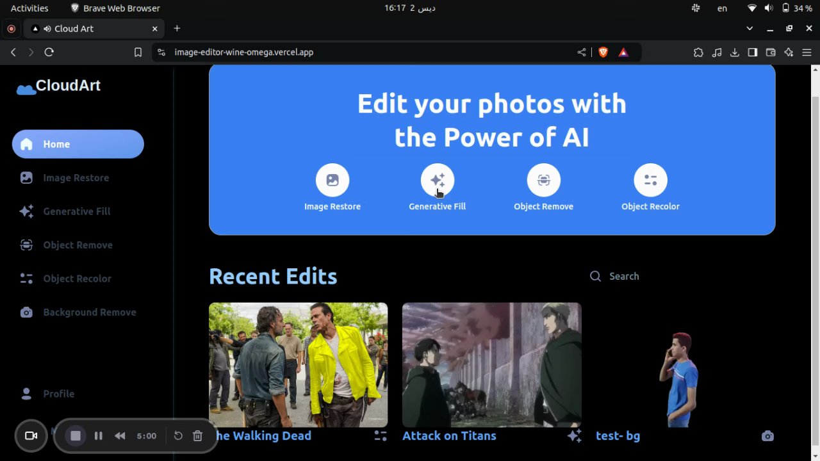Click the recorder camera toggle button
The image size is (820, 461).
click(x=31, y=435)
